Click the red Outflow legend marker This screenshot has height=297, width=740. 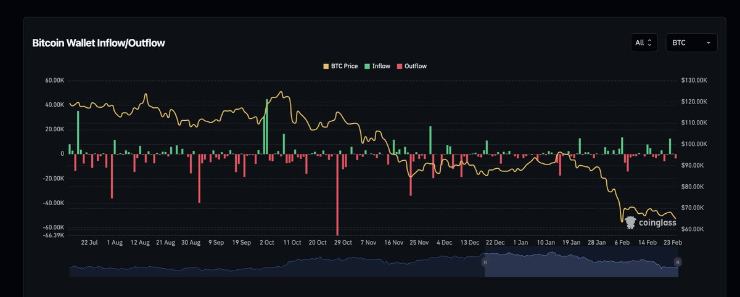click(x=399, y=66)
